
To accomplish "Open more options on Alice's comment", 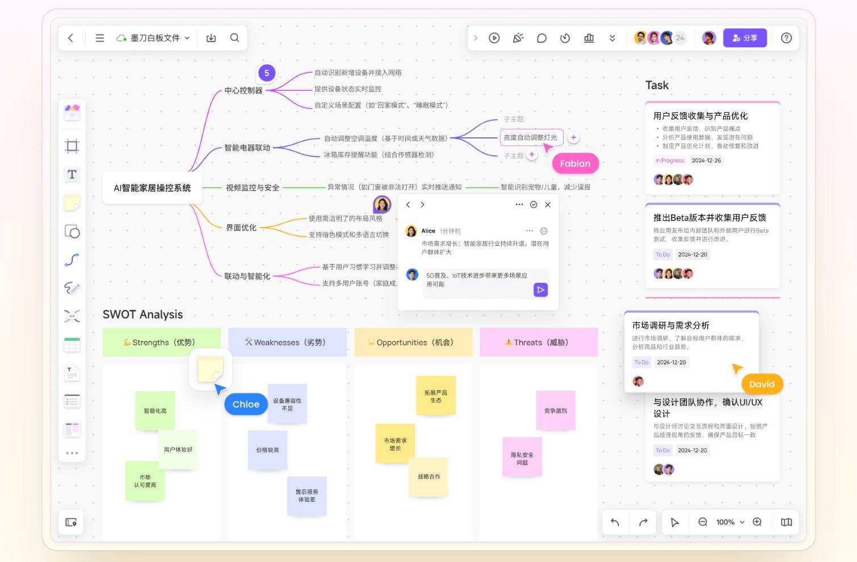I will click(530, 231).
